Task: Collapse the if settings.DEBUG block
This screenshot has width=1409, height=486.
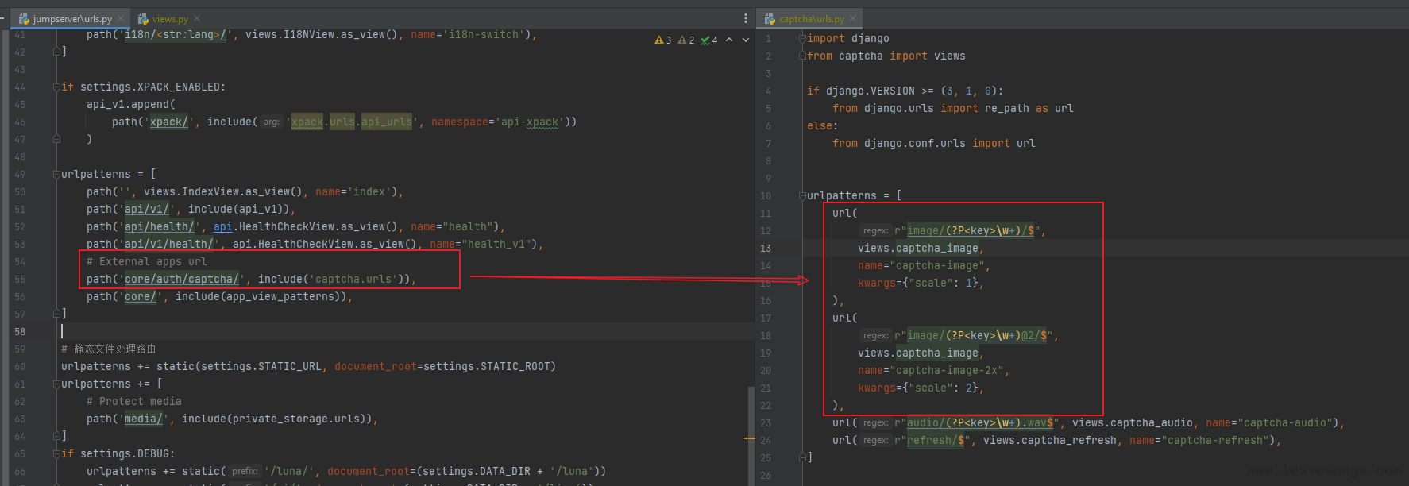Action: coord(56,453)
